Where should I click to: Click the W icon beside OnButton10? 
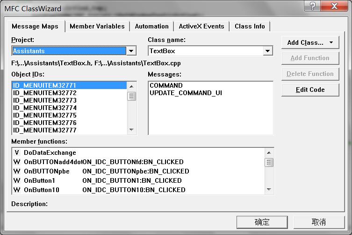pyautogui.click(x=17, y=190)
